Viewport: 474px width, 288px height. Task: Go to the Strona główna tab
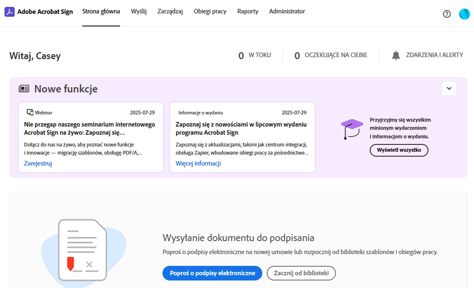tap(101, 11)
